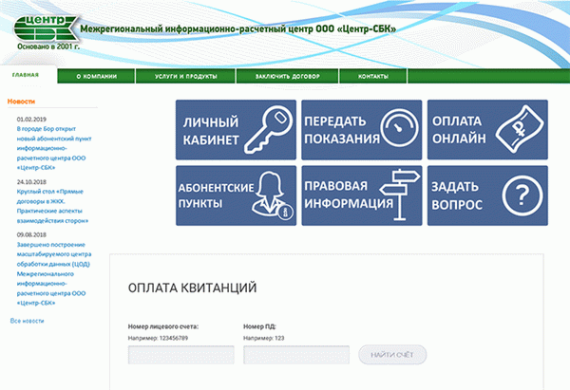This screenshot has width=570, height=390.
Task: Click the ruble banknote icon on Оплата онлайн
Action: [520, 128]
